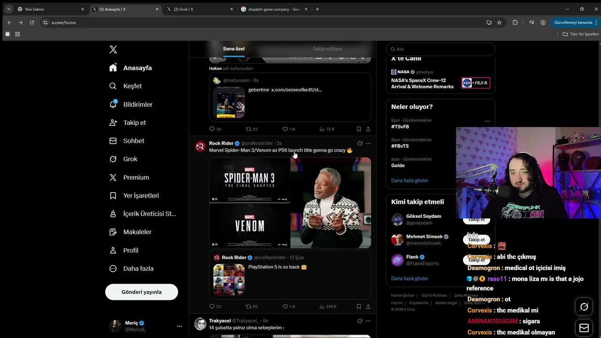Expand Daha fazla menu in sidebar

click(x=131, y=269)
